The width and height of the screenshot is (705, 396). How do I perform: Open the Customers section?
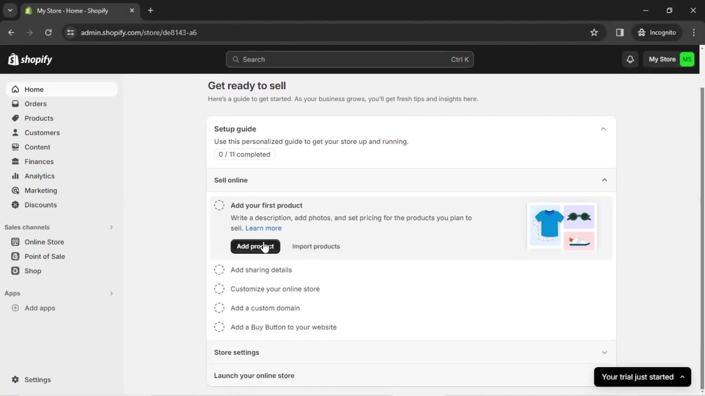[42, 132]
